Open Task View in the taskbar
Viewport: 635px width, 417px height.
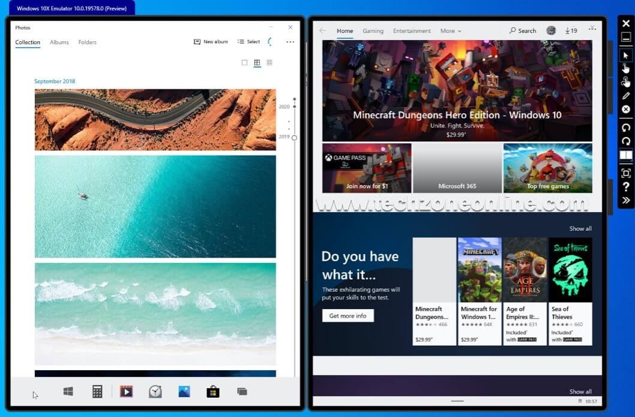(242, 392)
